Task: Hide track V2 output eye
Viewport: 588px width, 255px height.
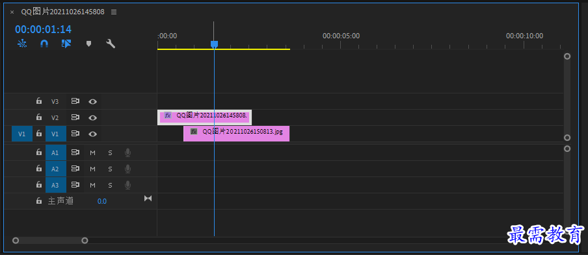Action: 92,118
